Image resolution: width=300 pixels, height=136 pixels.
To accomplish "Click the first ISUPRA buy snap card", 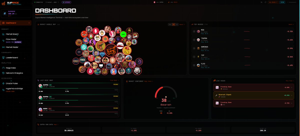I will coord(78,88).
